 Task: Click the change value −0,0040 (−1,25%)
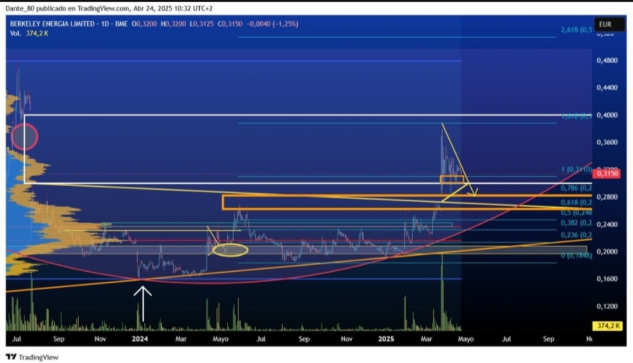pyautogui.click(x=273, y=24)
